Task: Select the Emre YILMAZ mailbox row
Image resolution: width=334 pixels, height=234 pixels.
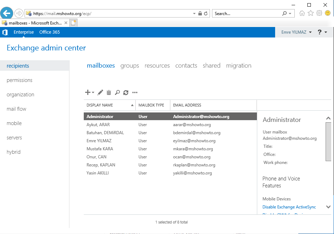Action: point(170,141)
